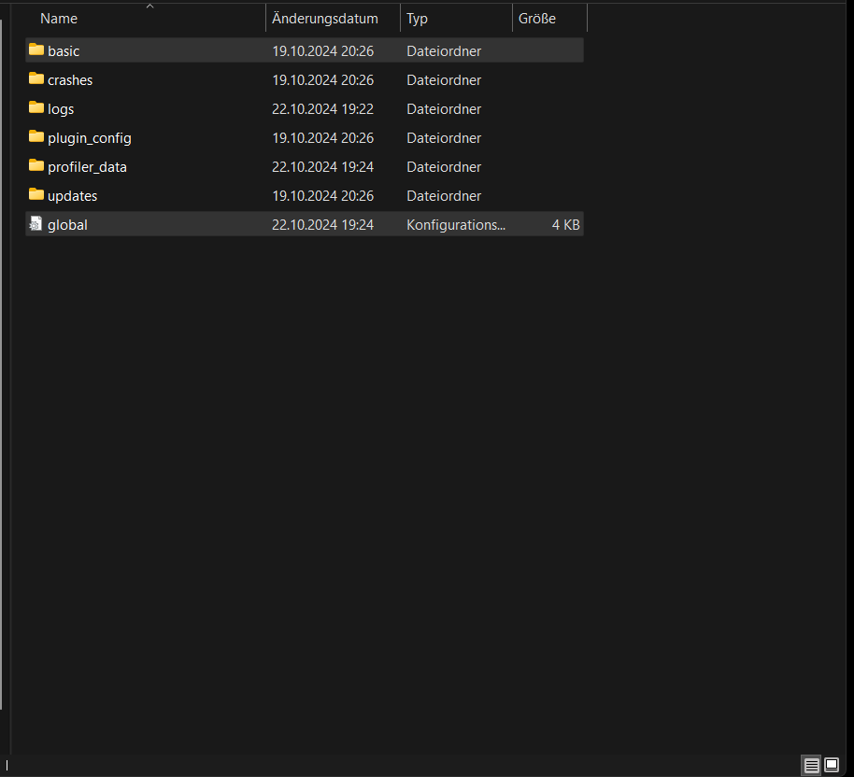Toggle the sort arrow above Name

click(x=149, y=6)
